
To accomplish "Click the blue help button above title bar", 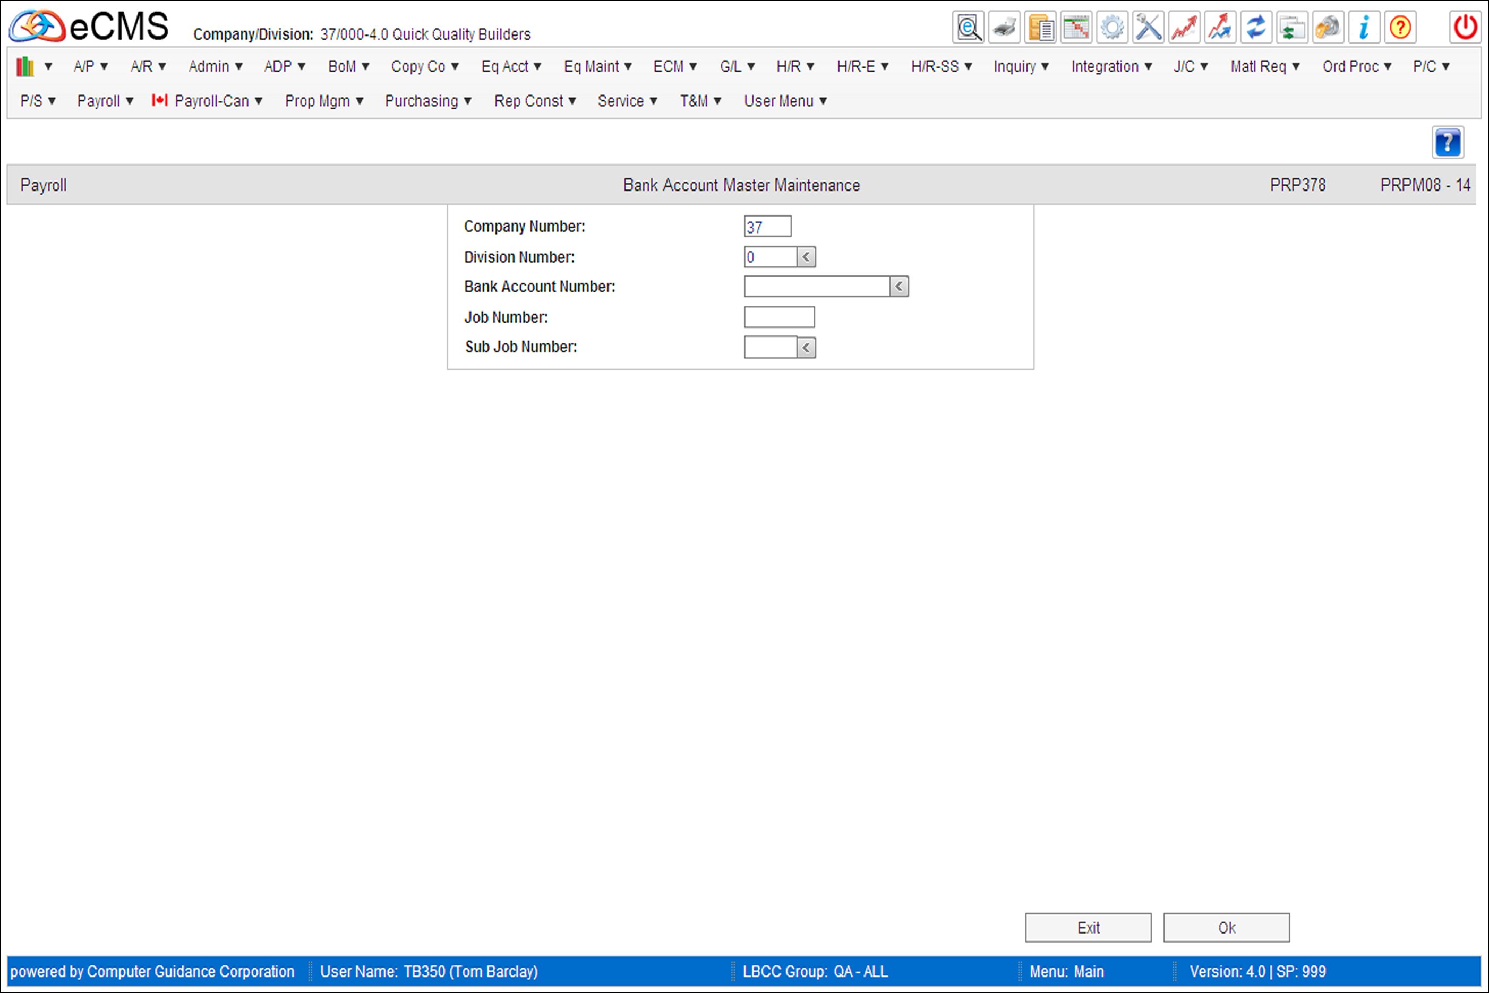I will coord(1448,142).
